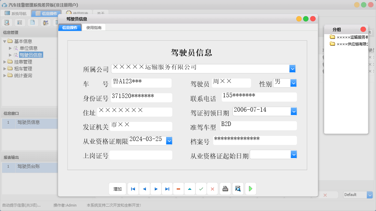This screenshot has height=211, width=376.
Task: Open the 所属公司 company dropdown
Action: (292, 68)
